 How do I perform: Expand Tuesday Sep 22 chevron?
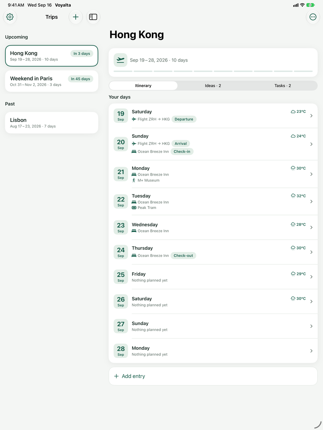[311, 201]
